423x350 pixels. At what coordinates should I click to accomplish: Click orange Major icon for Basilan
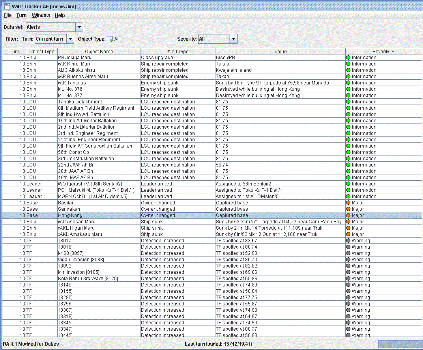click(348, 203)
